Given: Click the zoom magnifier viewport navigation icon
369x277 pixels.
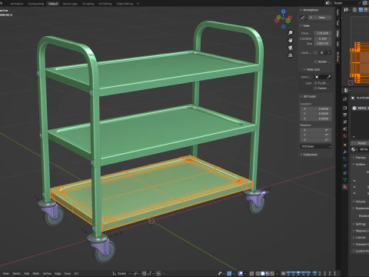Looking at the screenshot, I should point(291,33).
